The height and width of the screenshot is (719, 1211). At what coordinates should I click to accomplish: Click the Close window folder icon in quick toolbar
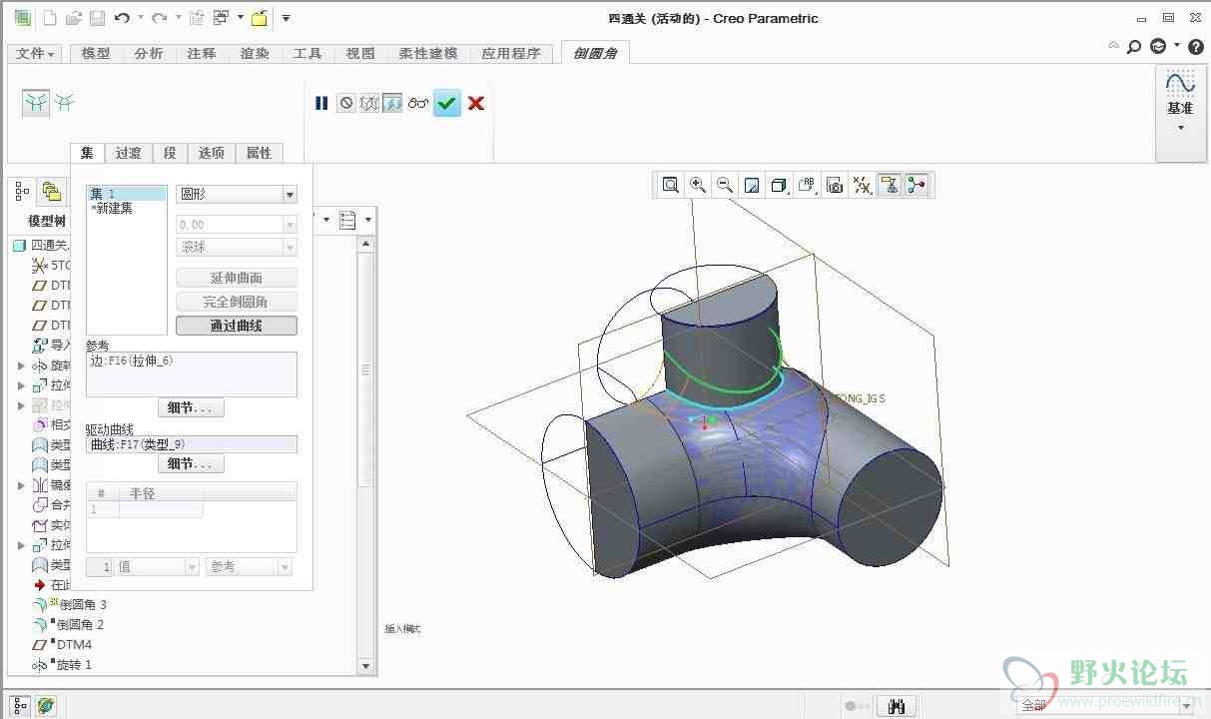[x=259, y=18]
